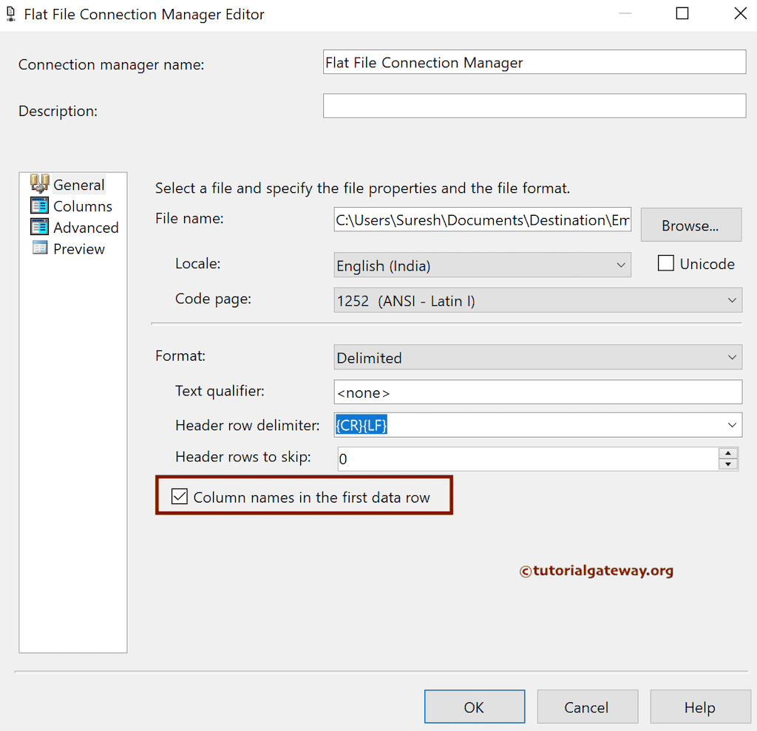Click the tutorialgateway.org watermark link
This screenshot has width=757, height=731.
(596, 571)
